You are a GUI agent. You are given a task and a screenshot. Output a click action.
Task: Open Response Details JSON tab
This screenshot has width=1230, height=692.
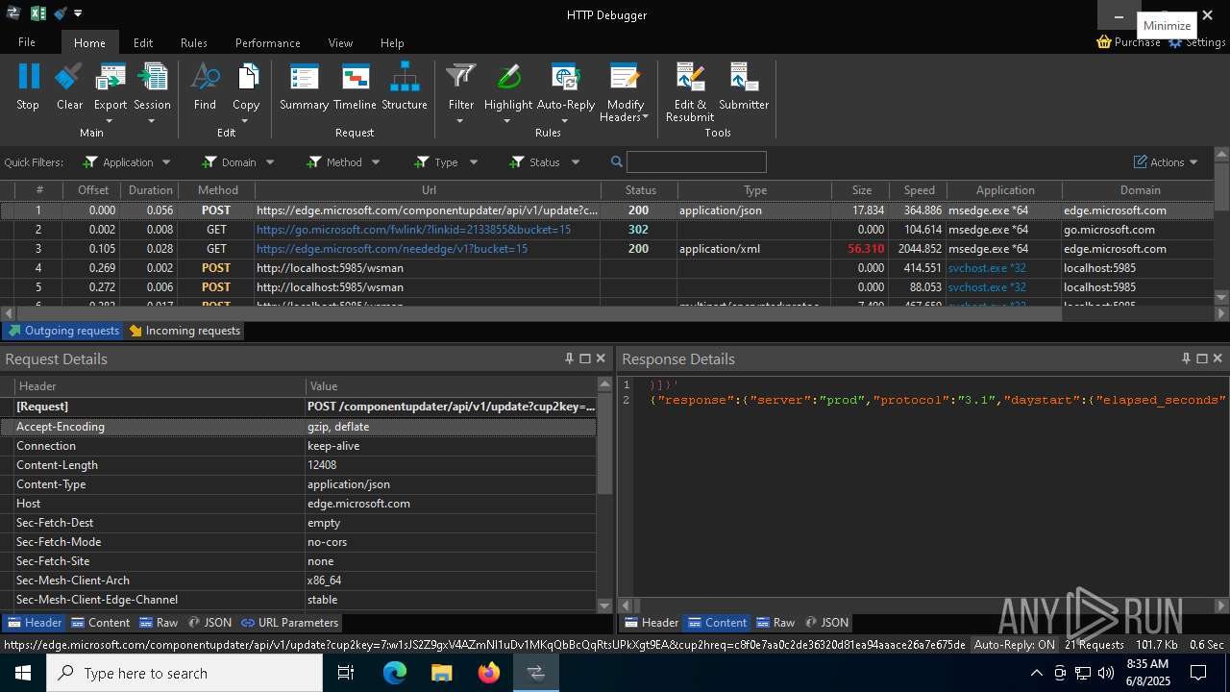tap(826, 623)
